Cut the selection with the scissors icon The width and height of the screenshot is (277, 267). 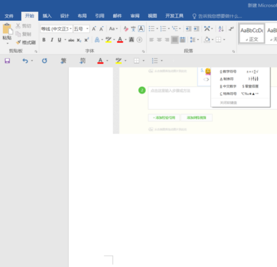(x=23, y=26)
